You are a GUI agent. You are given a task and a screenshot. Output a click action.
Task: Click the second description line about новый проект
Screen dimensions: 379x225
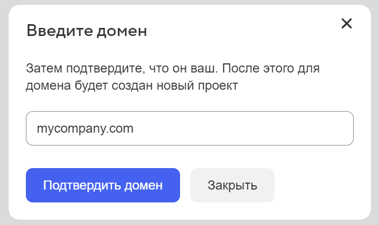(x=132, y=85)
